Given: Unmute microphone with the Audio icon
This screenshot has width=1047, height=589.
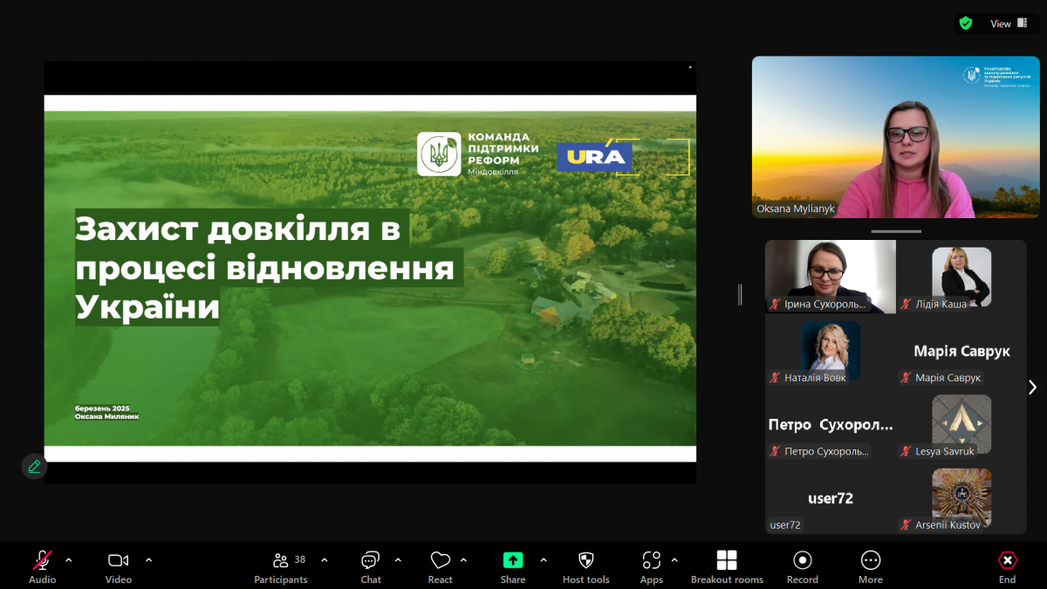Looking at the screenshot, I should (x=42, y=560).
